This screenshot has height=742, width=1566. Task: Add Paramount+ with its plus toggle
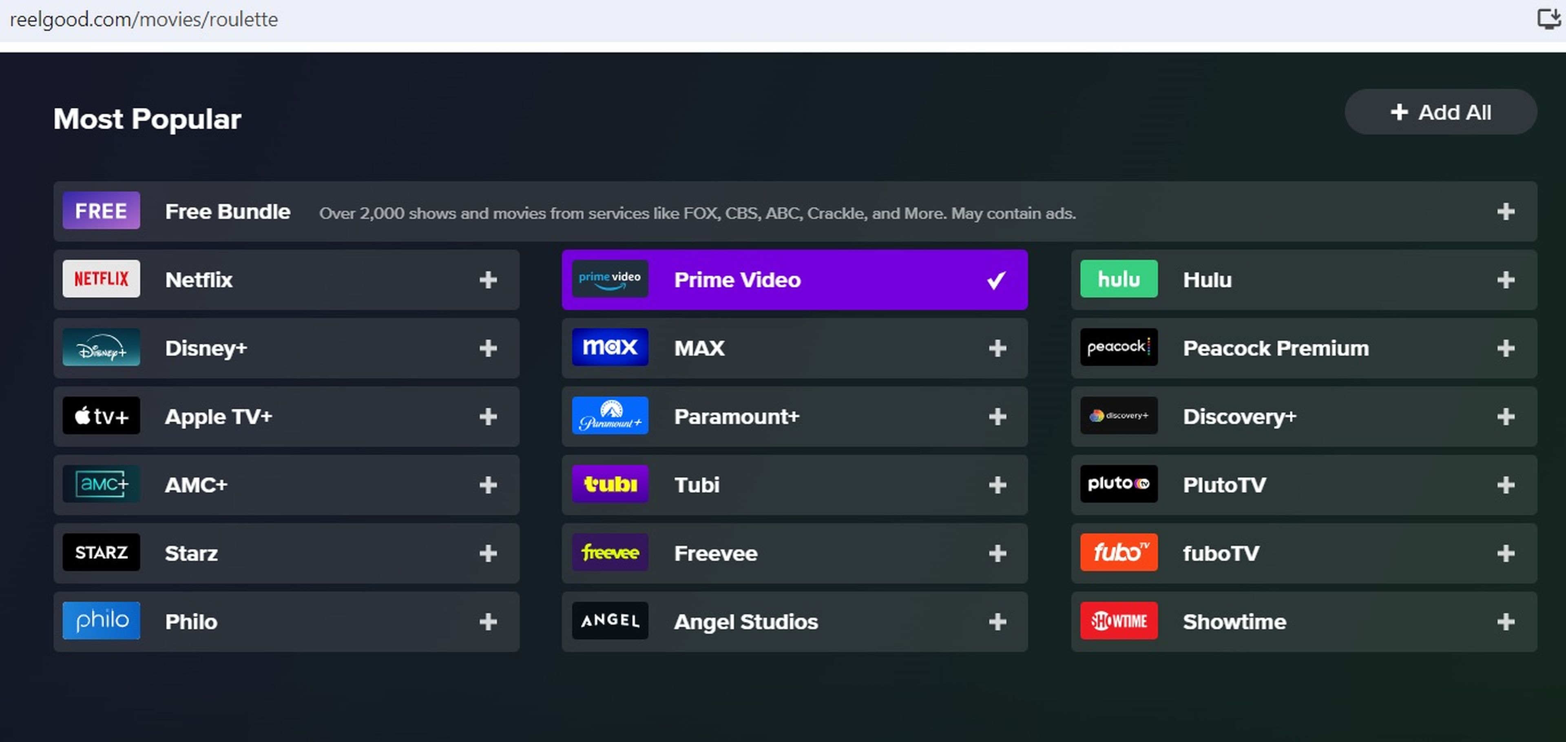point(998,416)
